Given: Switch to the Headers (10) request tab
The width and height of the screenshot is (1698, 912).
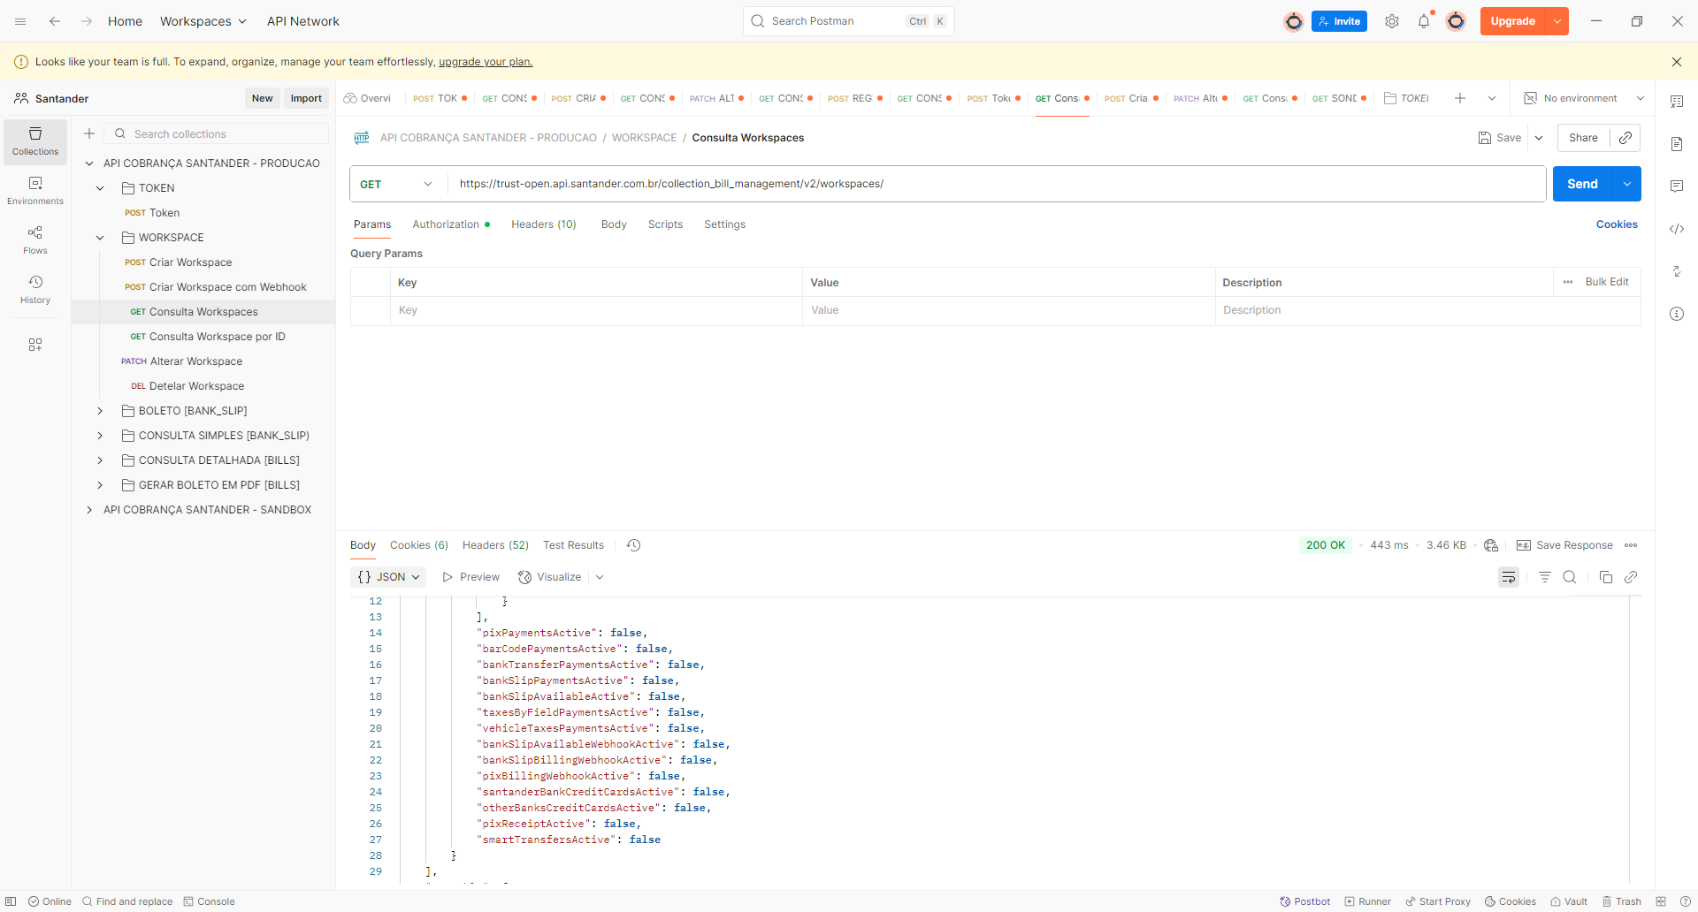Looking at the screenshot, I should (544, 224).
